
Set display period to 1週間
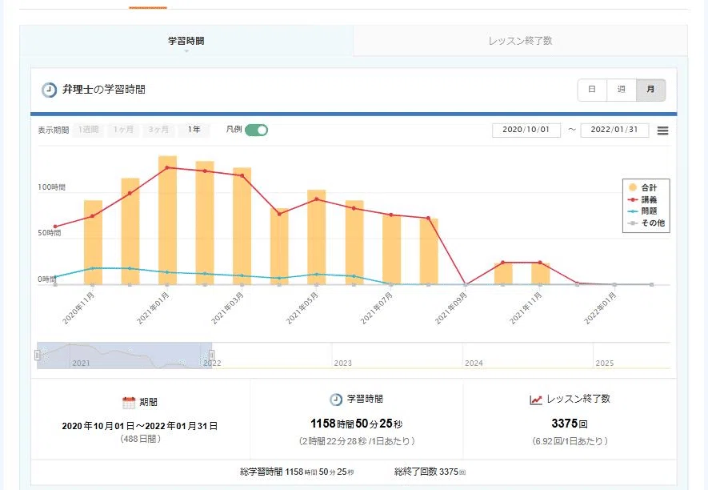pos(88,130)
